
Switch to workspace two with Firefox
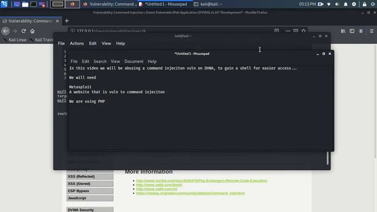72,4
